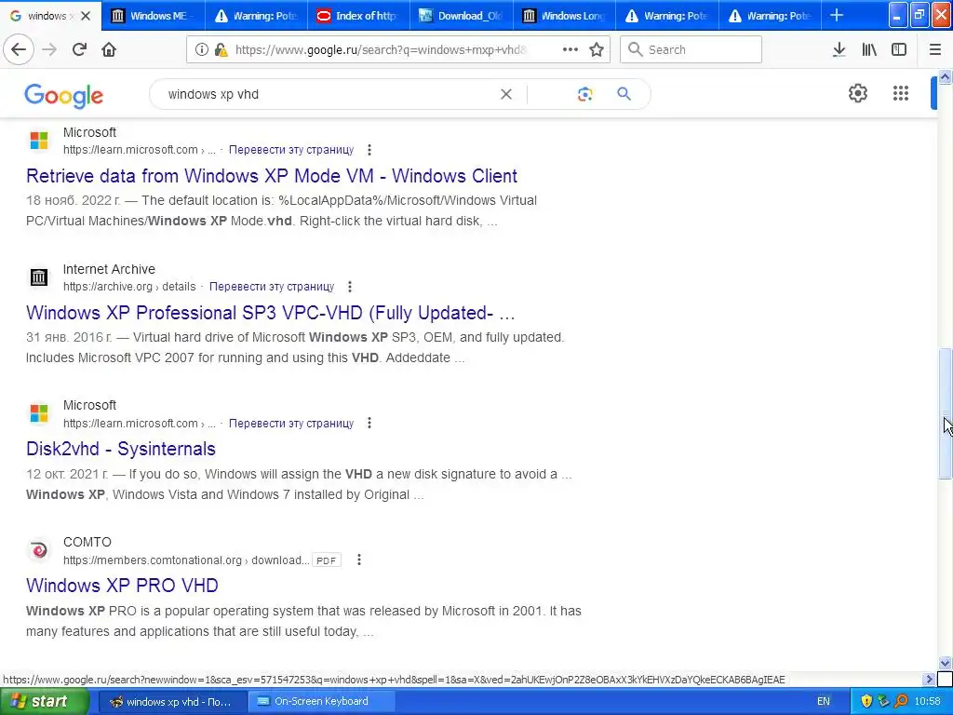Focus the Firefox Search box
Screen dimensions: 953x715
pyautogui.click(x=691, y=49)
